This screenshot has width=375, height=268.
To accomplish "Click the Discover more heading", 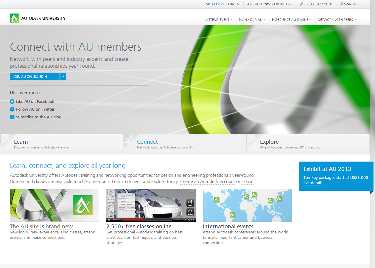I will click(x=25, y=93).
